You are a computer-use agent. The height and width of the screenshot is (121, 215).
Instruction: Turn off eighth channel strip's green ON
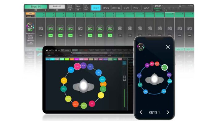point(110,35)
